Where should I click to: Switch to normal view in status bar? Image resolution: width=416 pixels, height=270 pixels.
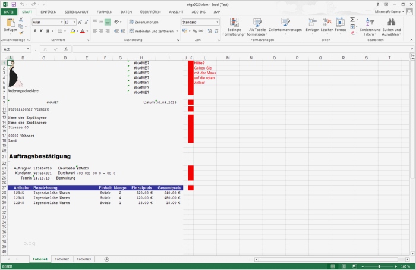332,266
